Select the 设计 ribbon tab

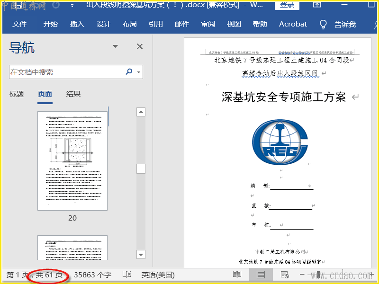[x=103, y=24]
